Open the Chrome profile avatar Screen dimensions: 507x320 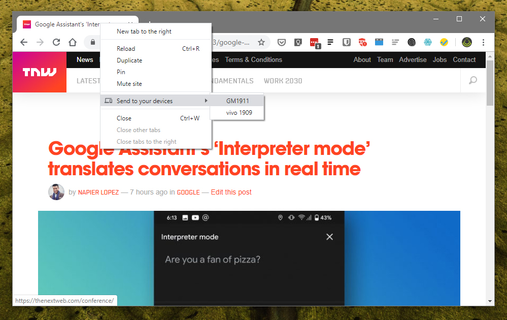click(x=466, y=42)
